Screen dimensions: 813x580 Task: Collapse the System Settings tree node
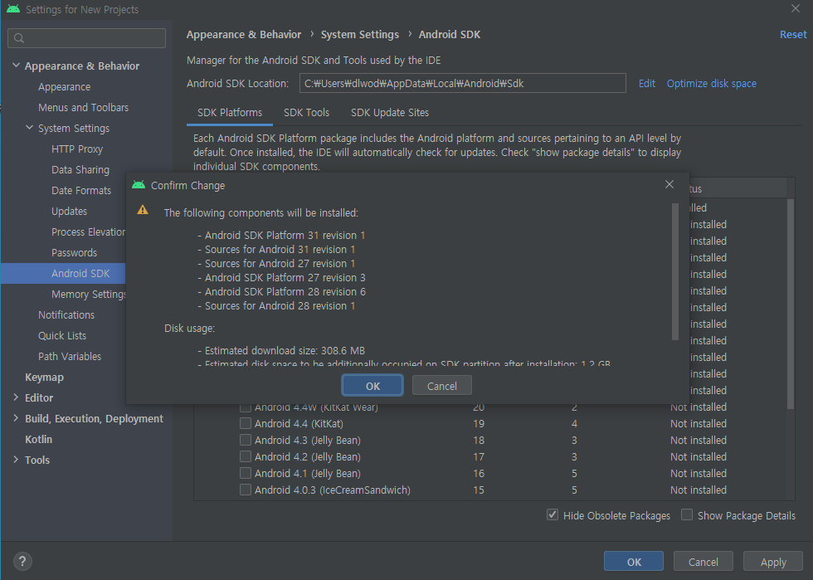coord(30,128)
